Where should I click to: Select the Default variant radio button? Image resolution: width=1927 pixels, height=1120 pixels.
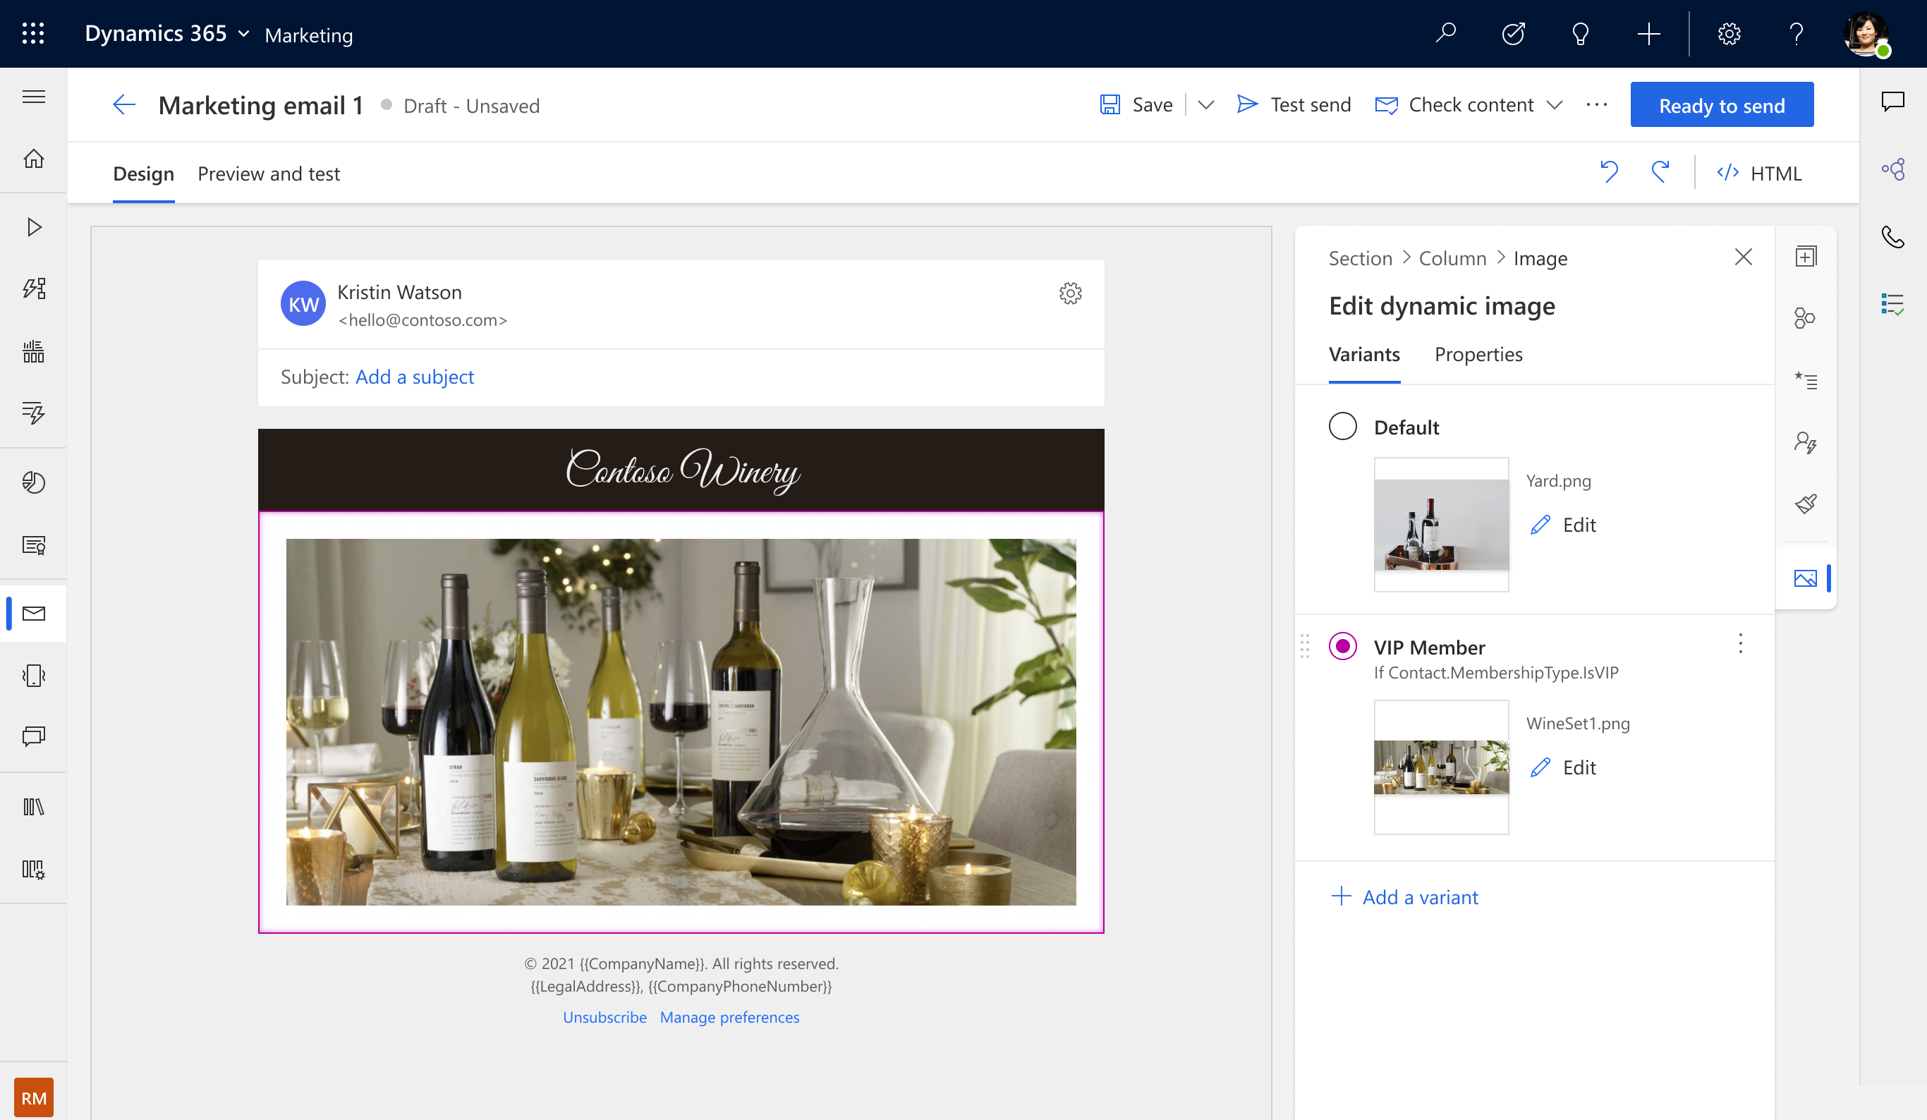(x=1343, y=425)
